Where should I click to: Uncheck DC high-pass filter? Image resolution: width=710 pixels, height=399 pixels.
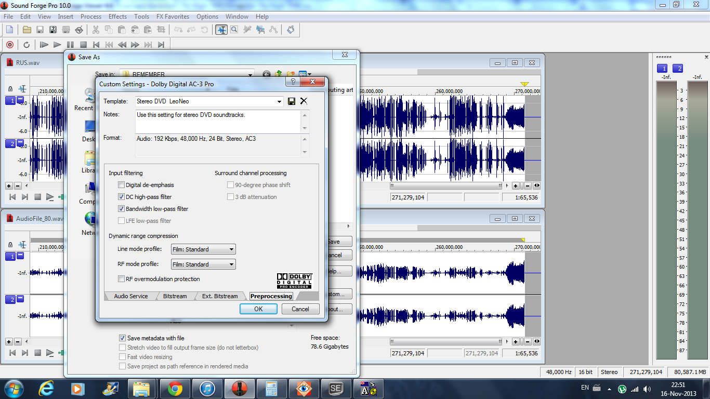(122, 197)
